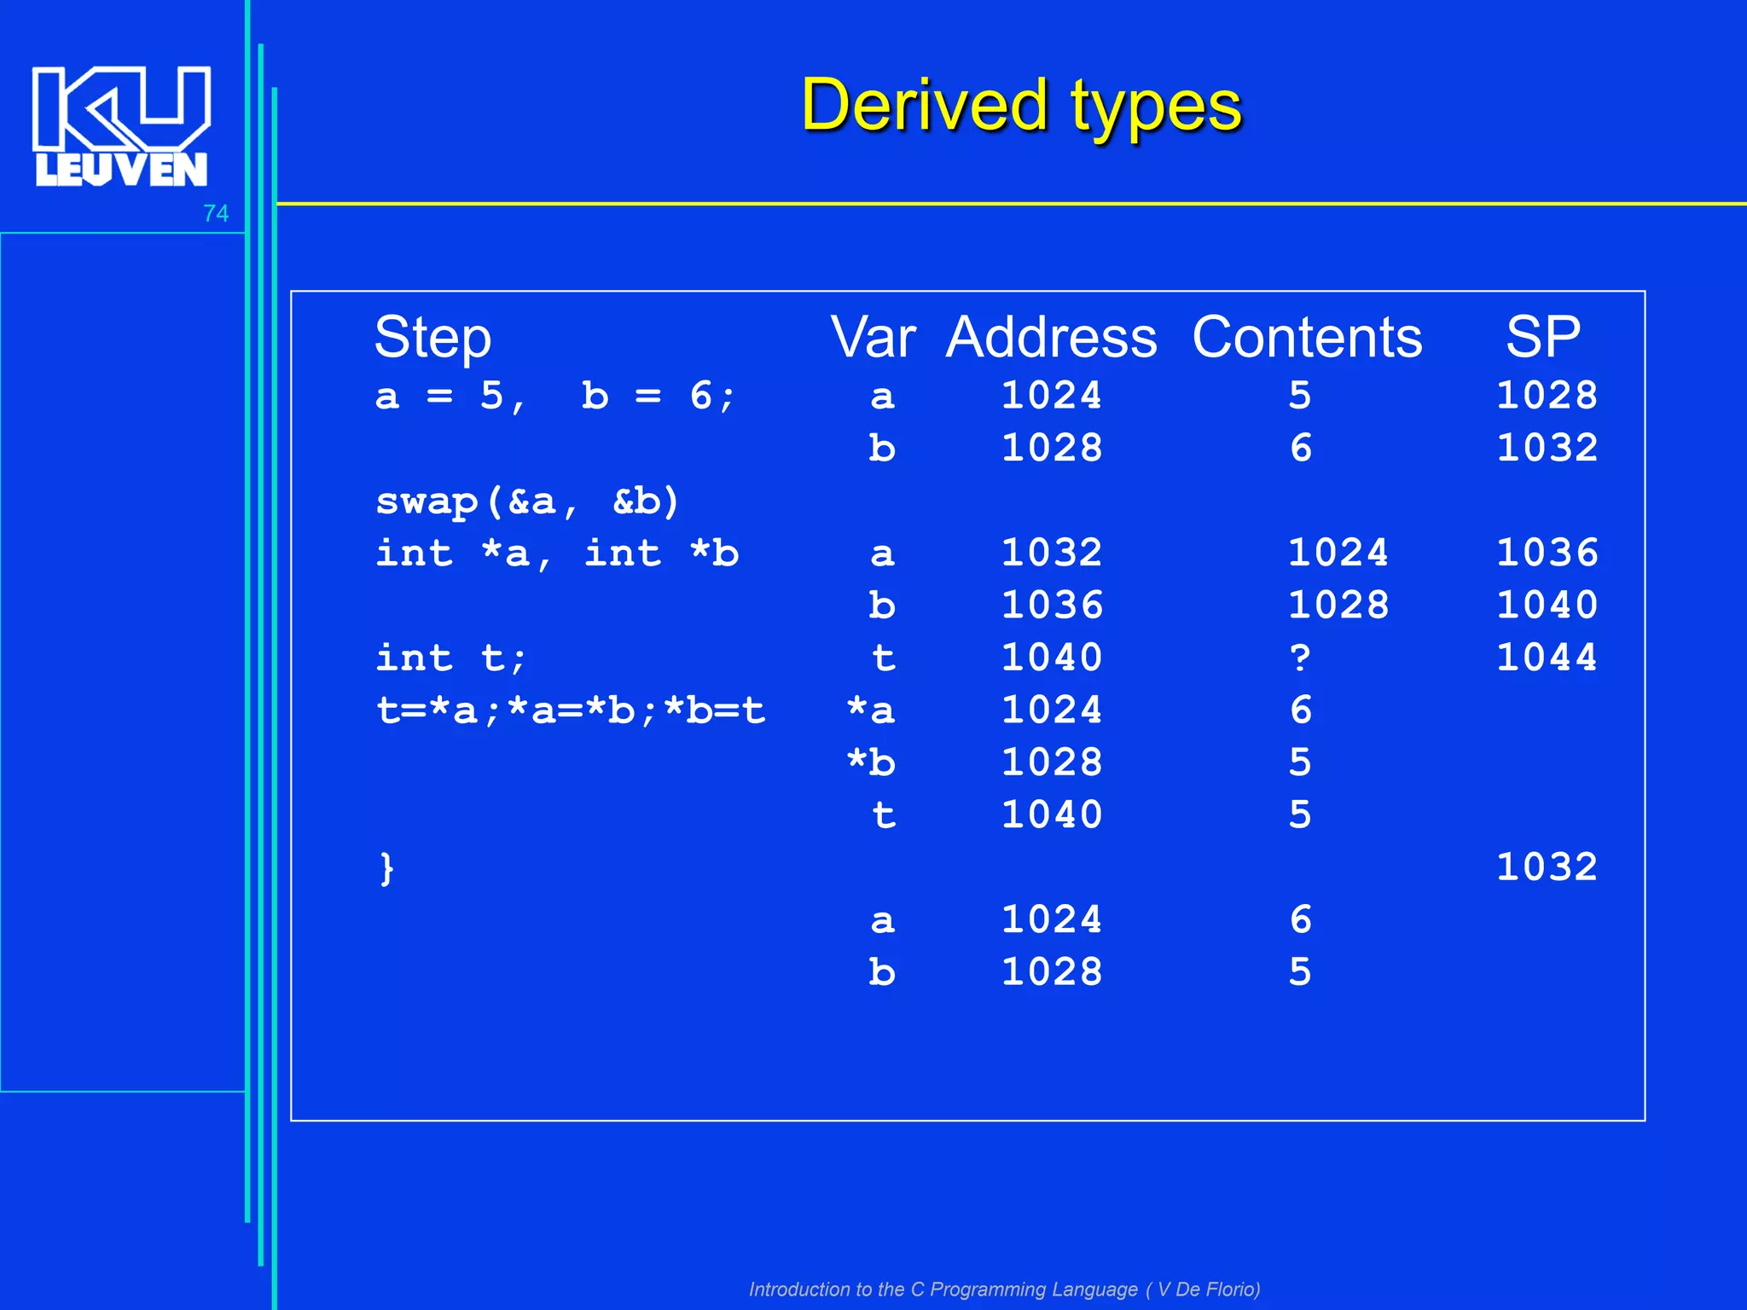
Task: Click the *b variable row label
Action: coord(871,762)
